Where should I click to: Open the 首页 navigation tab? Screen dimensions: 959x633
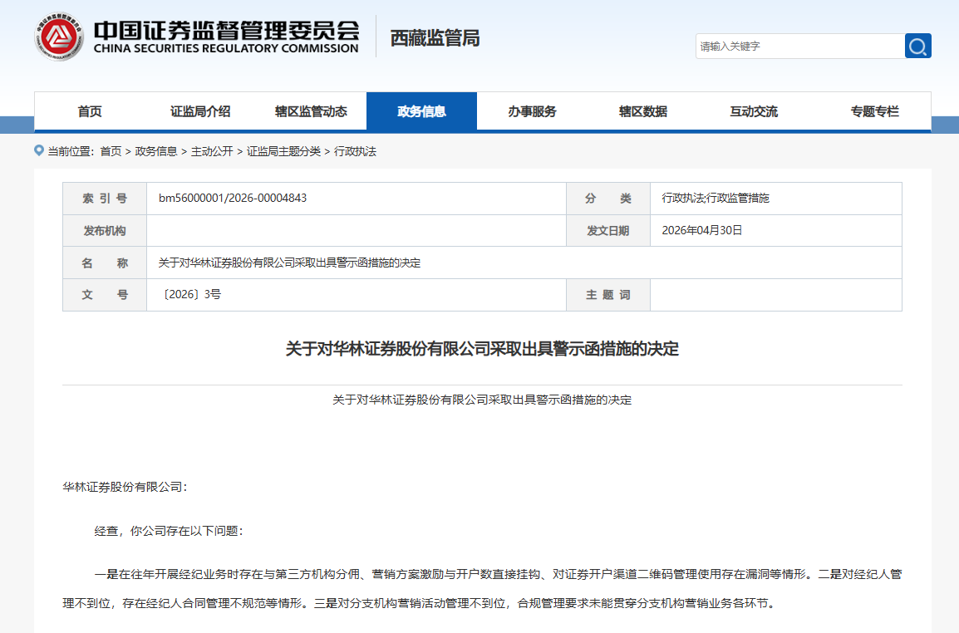89,111
